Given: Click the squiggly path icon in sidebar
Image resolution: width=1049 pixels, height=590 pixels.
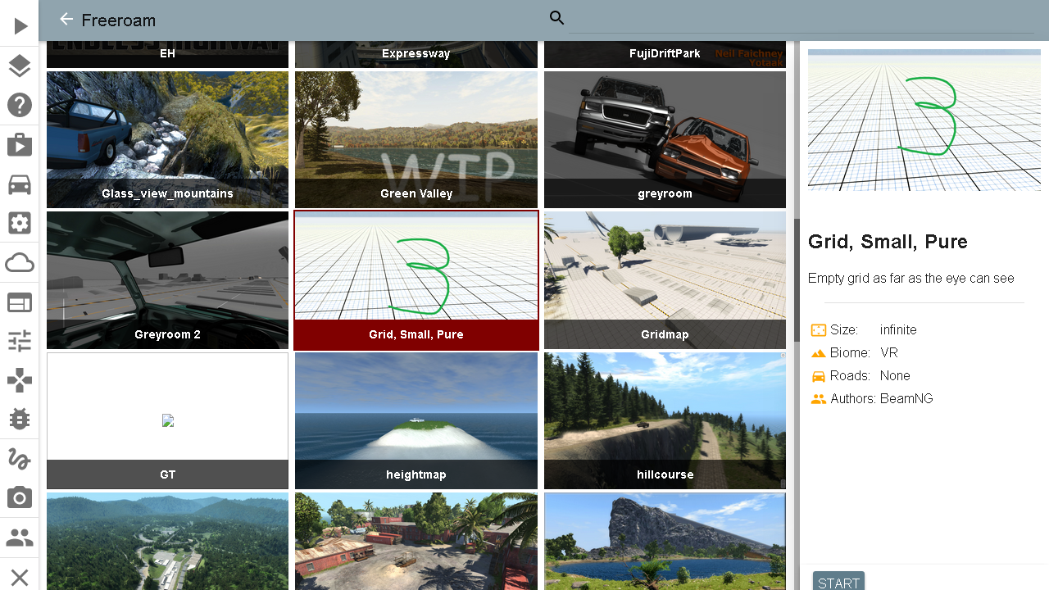Looking at the screenshot, I should (x=20, y=459).
